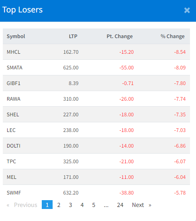Open the SWMF symbol entry
The width and height of the screenshot is (196, 221).
[x=14, y=193]
